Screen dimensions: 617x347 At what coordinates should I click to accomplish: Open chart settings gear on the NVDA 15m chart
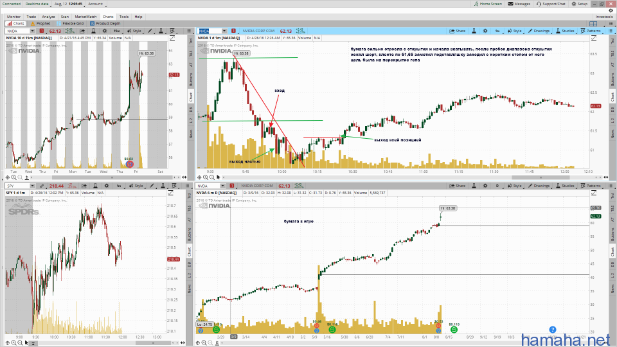click(x=105, y=31)
